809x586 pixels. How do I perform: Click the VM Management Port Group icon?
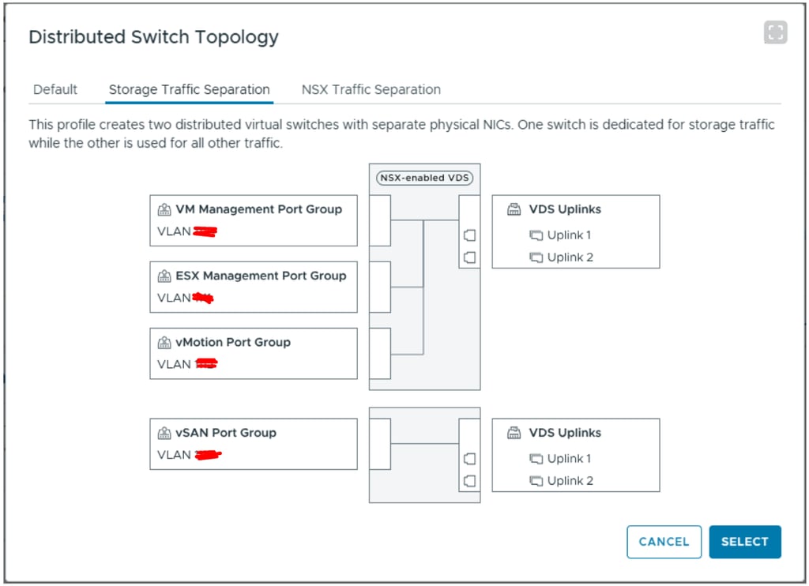tap(164, 210)
